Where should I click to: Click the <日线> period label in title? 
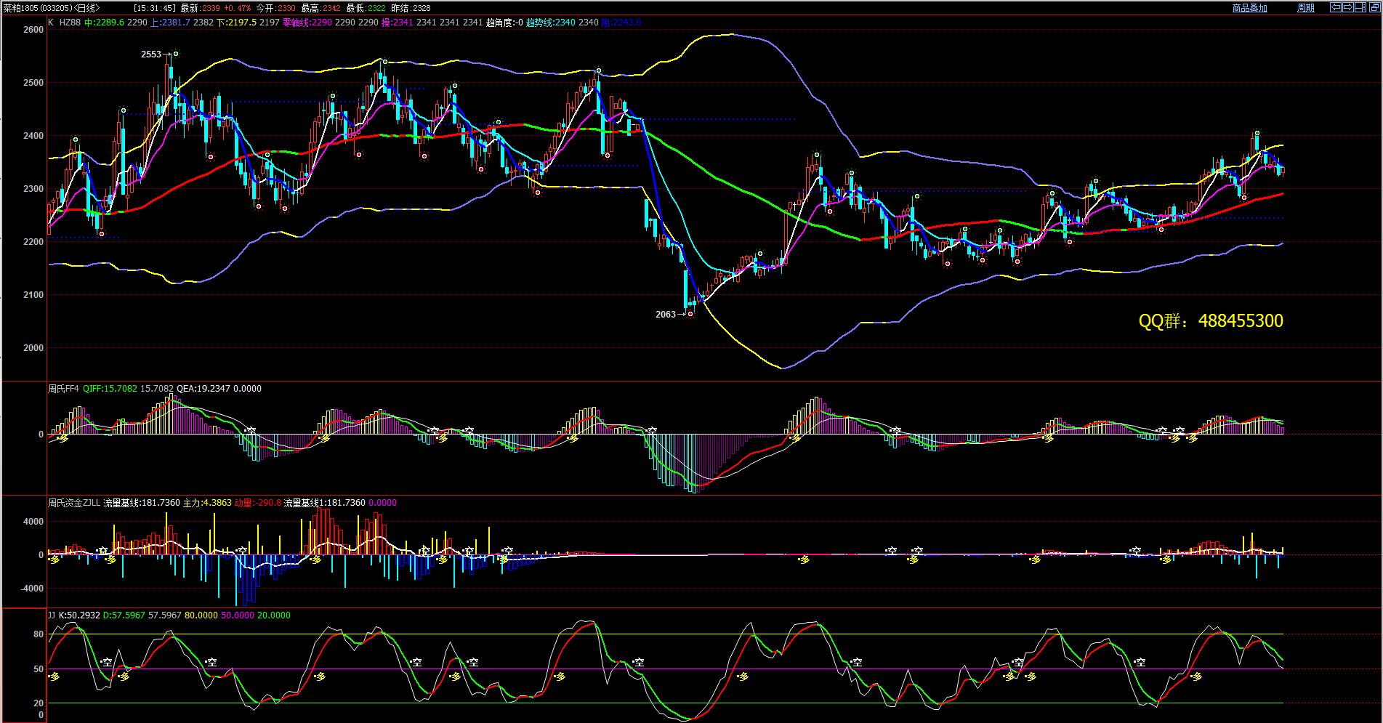87,8
